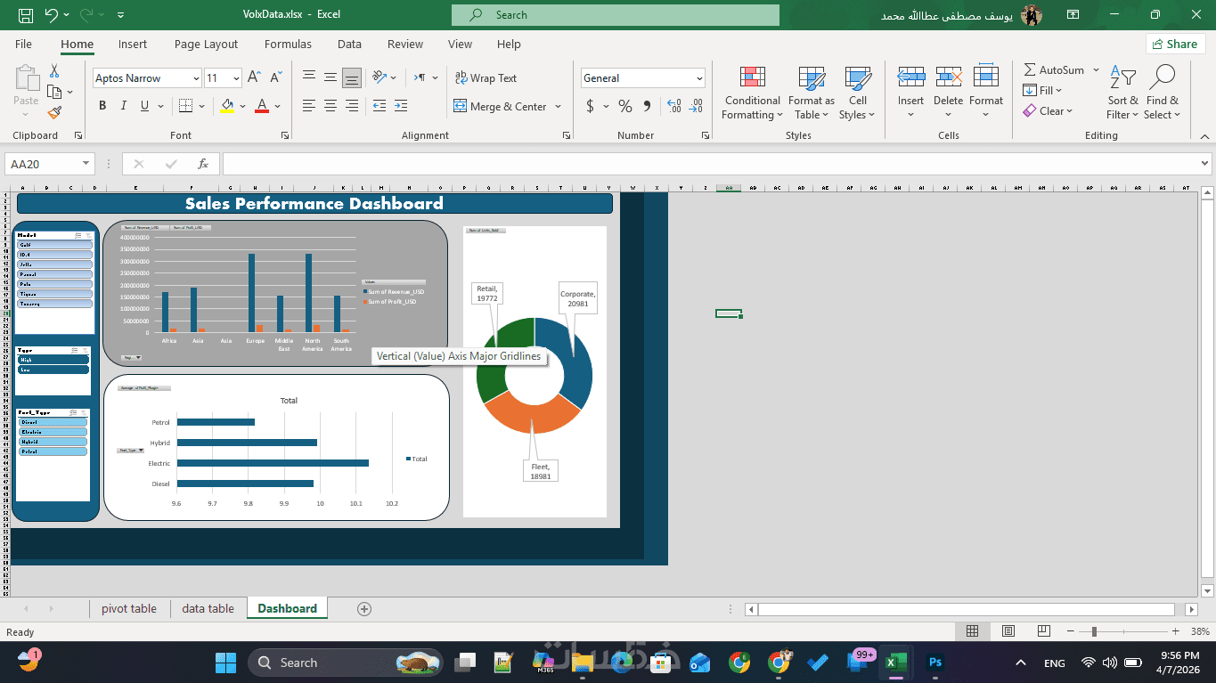Apply the yellow fill color swatch
The width and height of the screenshot is (1216, 683).
point(227,106)
